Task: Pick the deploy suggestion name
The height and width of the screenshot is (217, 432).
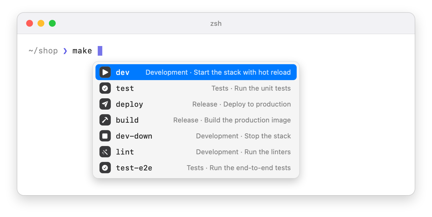Action: click(x=130, y=104)
